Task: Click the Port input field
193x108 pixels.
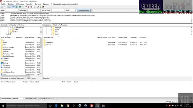Action: [x=73, y=10]
